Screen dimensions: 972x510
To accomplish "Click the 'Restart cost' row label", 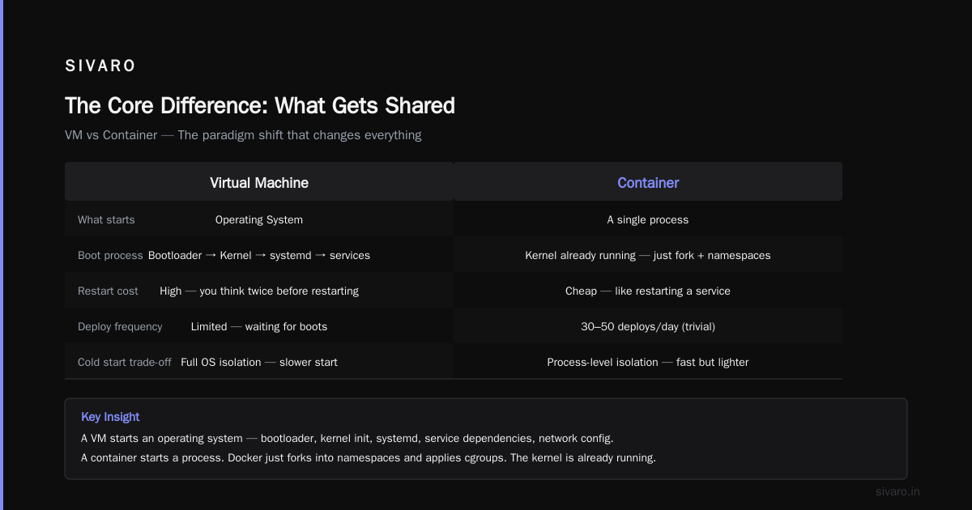I will coord(108,291).
